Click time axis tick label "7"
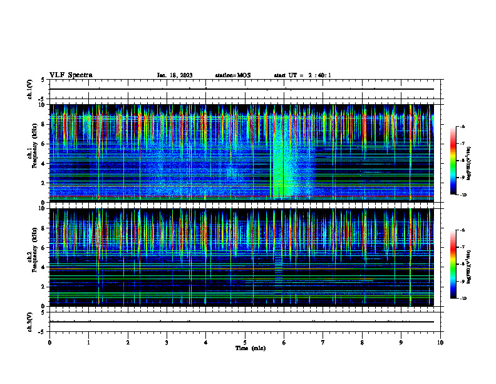Viewport: 496px width, 384px height. [323, 343]
